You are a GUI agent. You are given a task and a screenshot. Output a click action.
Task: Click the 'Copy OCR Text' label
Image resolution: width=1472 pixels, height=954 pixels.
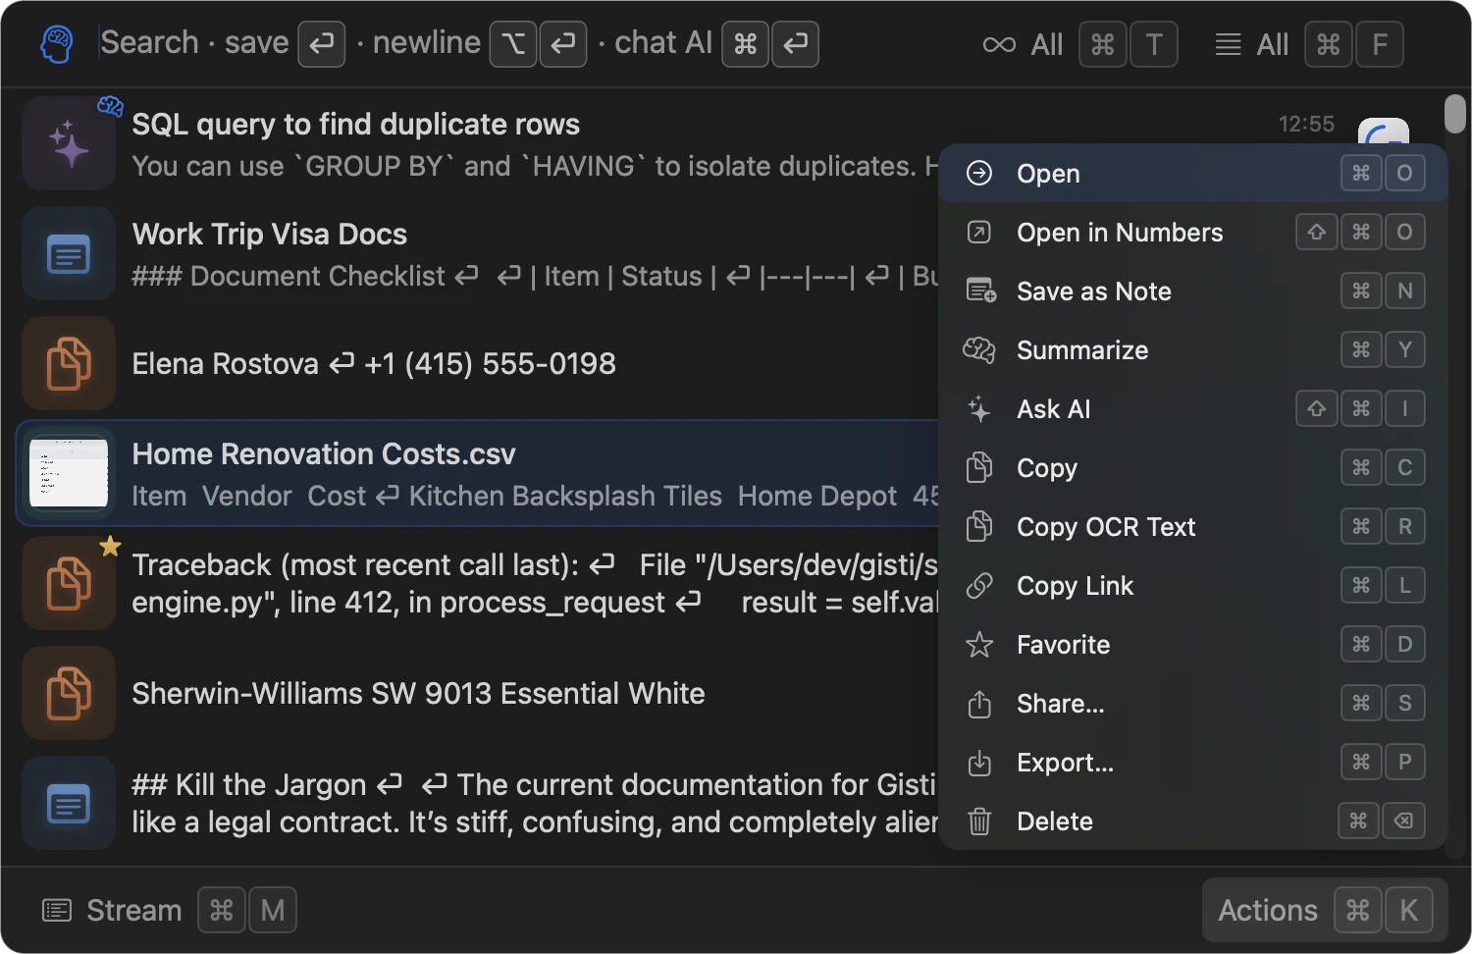tap(1106, 527)
